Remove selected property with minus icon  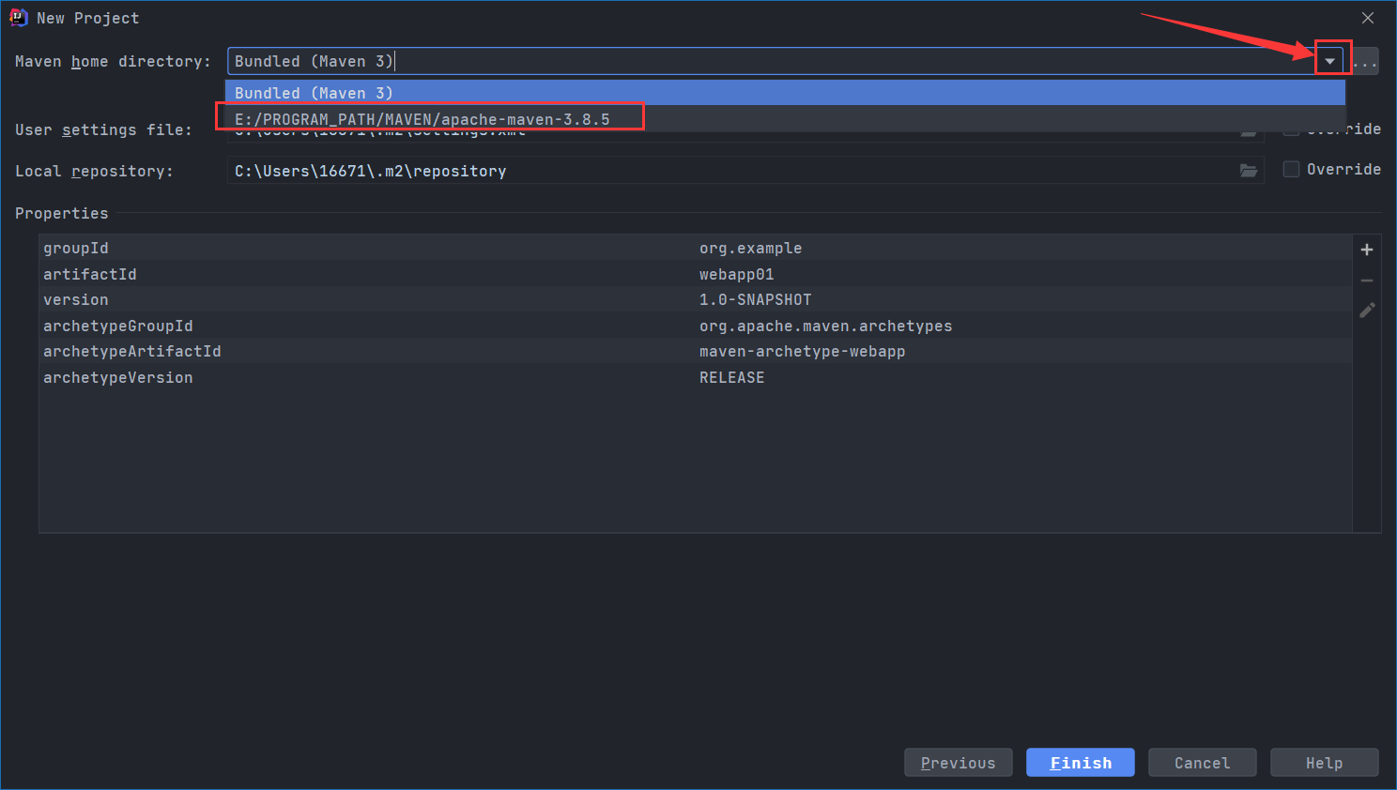1367,281
